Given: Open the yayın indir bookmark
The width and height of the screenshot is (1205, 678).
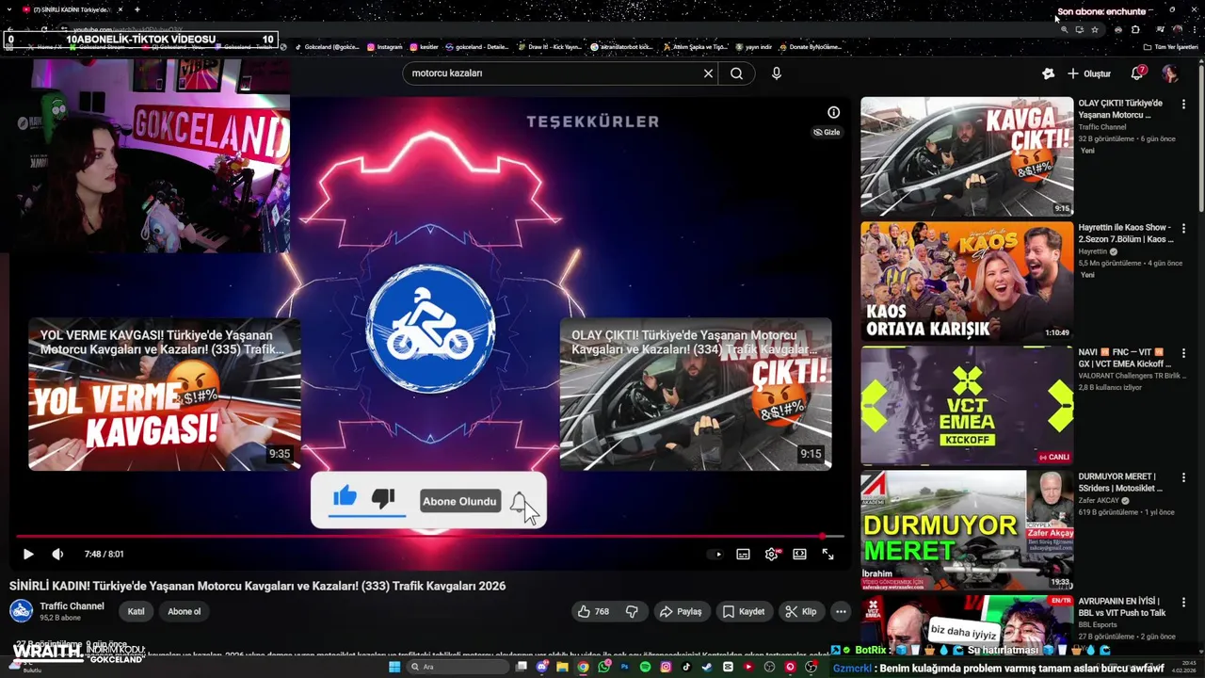Looking at the screenshot, I should [754, 47].
